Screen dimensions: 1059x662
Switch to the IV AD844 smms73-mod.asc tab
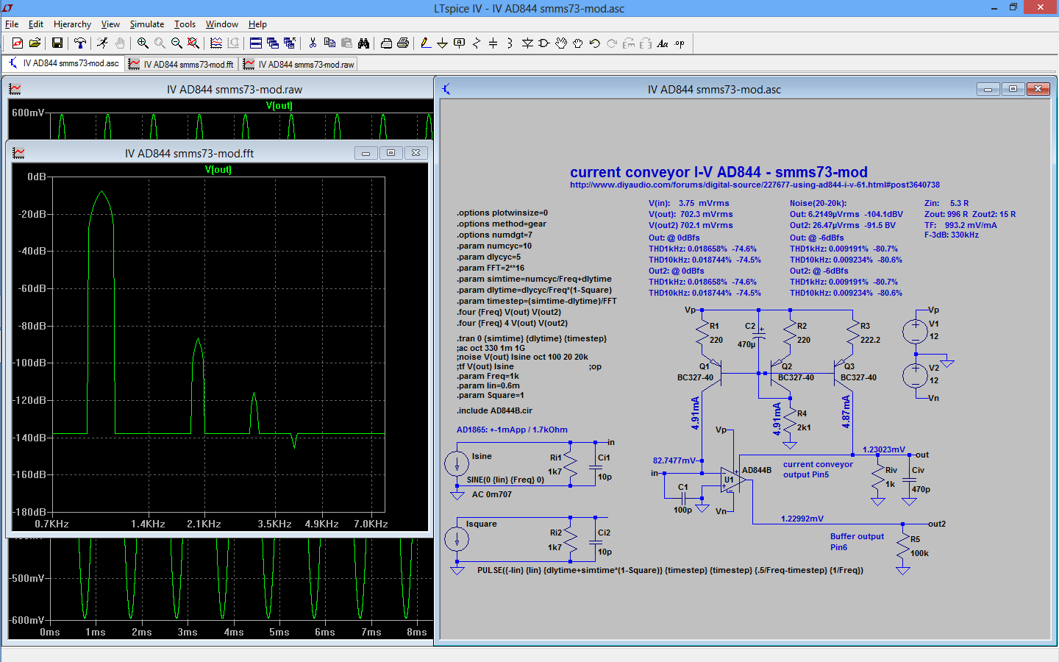(64, 64)
